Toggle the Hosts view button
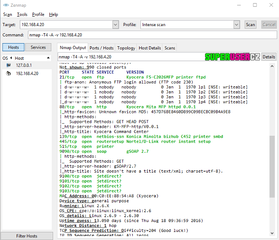279x240 pixels. pos(13,47)
